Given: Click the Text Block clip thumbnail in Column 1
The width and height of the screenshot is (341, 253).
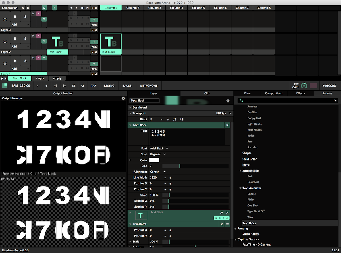Looking at the screenshot, I should (111, 42).
